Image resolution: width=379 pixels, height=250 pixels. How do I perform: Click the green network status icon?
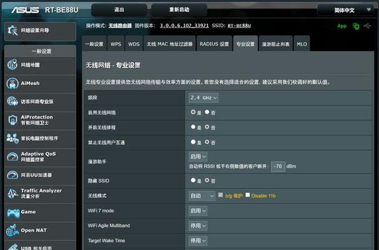(356, 26)
